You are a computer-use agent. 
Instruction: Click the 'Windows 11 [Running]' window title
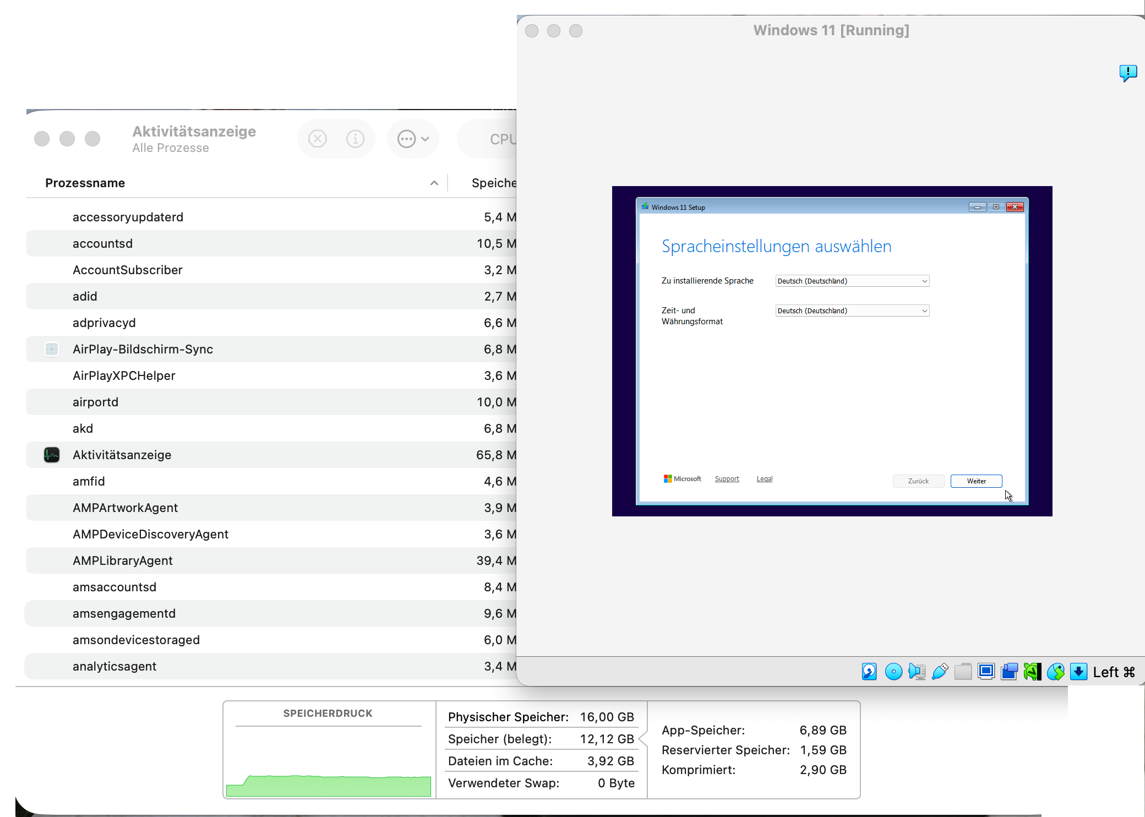(831, 30)
